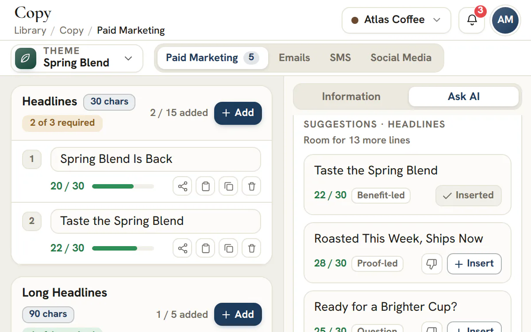
Task: Open the Social Media tab
Action: pos(401,58)
